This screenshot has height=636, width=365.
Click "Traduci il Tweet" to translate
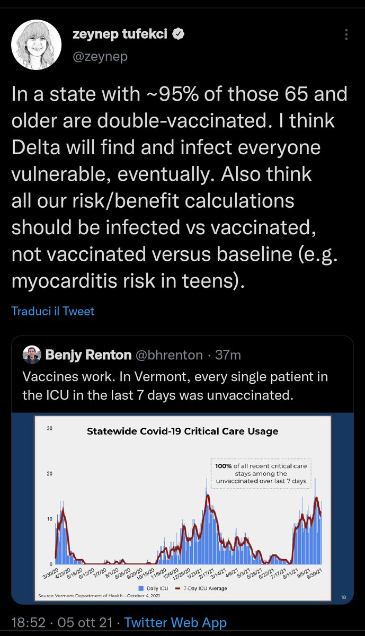[x=53, y=311]
